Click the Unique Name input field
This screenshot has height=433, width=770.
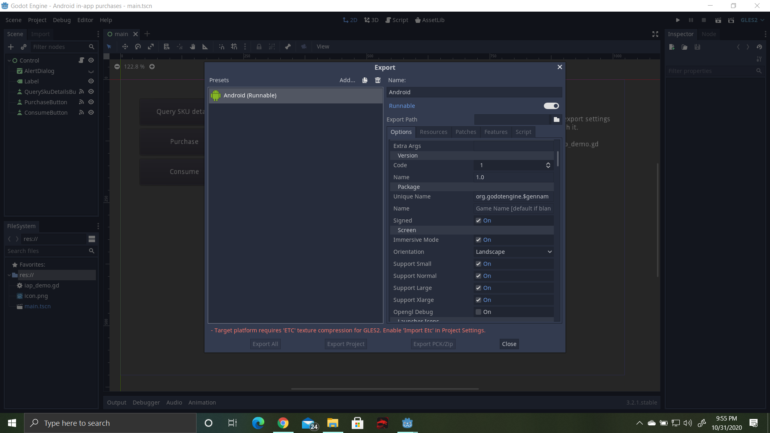click(x=514, y=196)
